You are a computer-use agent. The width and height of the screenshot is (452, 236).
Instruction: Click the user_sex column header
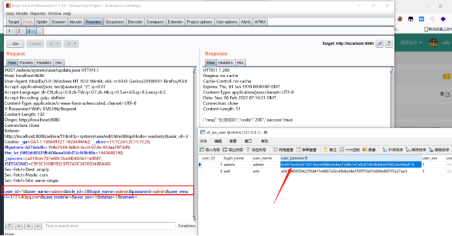click(433, 158)
